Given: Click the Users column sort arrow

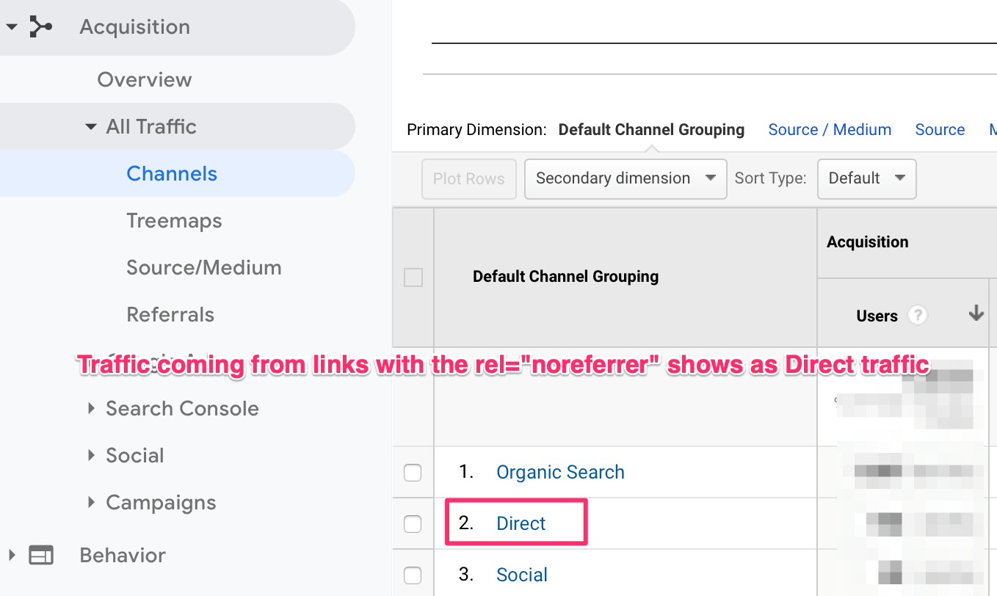Looking at the screenshot, I should tap(976, 314).
